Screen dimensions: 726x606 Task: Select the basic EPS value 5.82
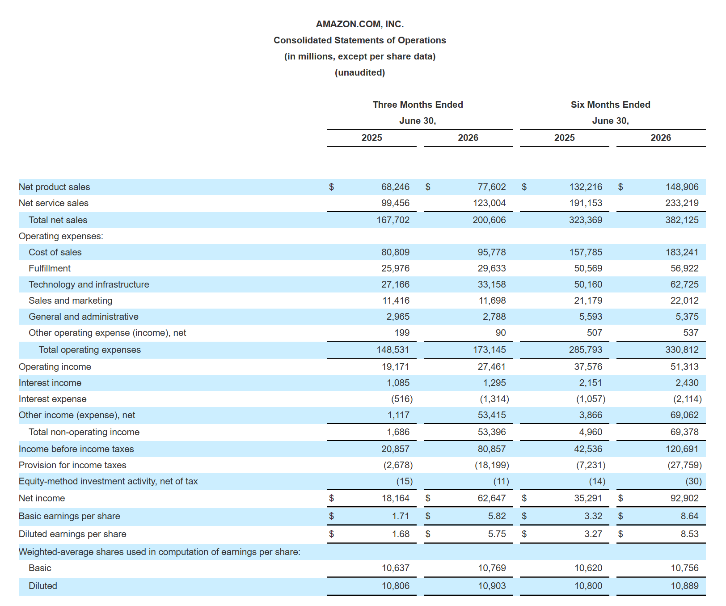[x=497, y=516]
